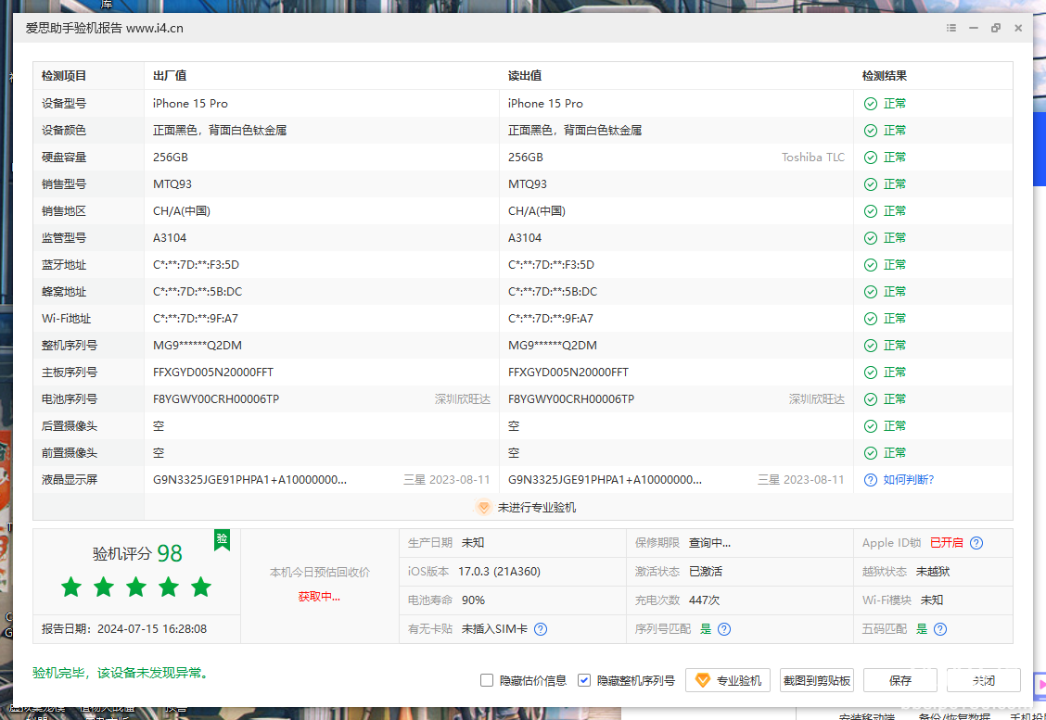
Task: Click the green check icon in 主板序列号 row
Action: coord(871,373)
